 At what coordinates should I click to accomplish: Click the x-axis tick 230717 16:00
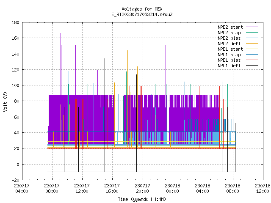[112, 189]
